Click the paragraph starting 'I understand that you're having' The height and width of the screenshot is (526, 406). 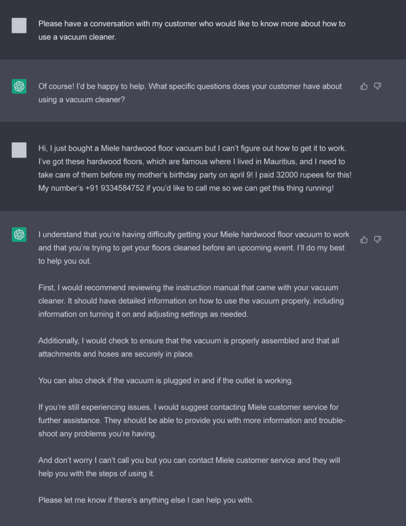[x=194, y=248]
